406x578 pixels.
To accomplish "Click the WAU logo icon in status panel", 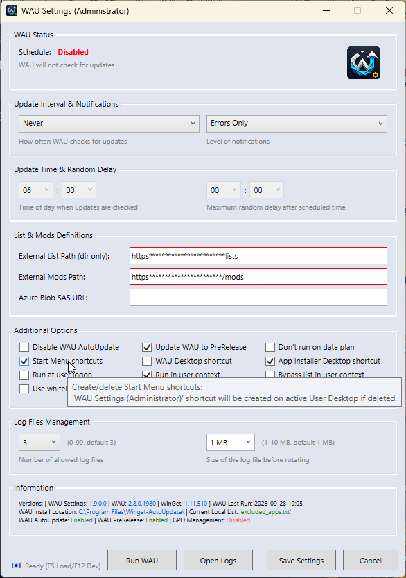I will click(x=364, y=62).
